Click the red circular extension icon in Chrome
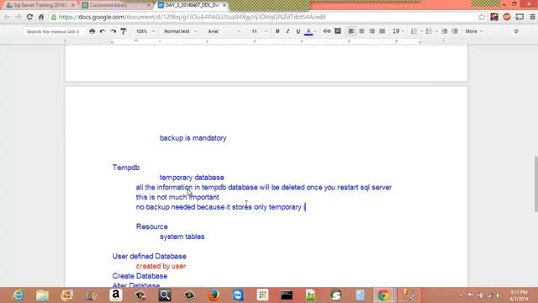The width and height of the screenshot is (538, 303). click(507, 17)
